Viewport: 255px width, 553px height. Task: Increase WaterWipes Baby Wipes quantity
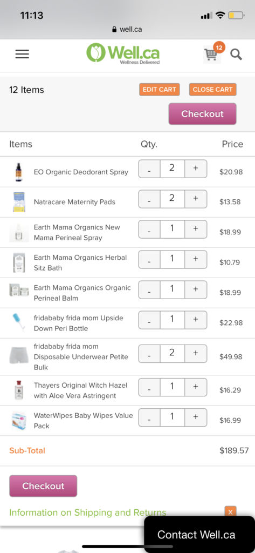pos(196,417)
